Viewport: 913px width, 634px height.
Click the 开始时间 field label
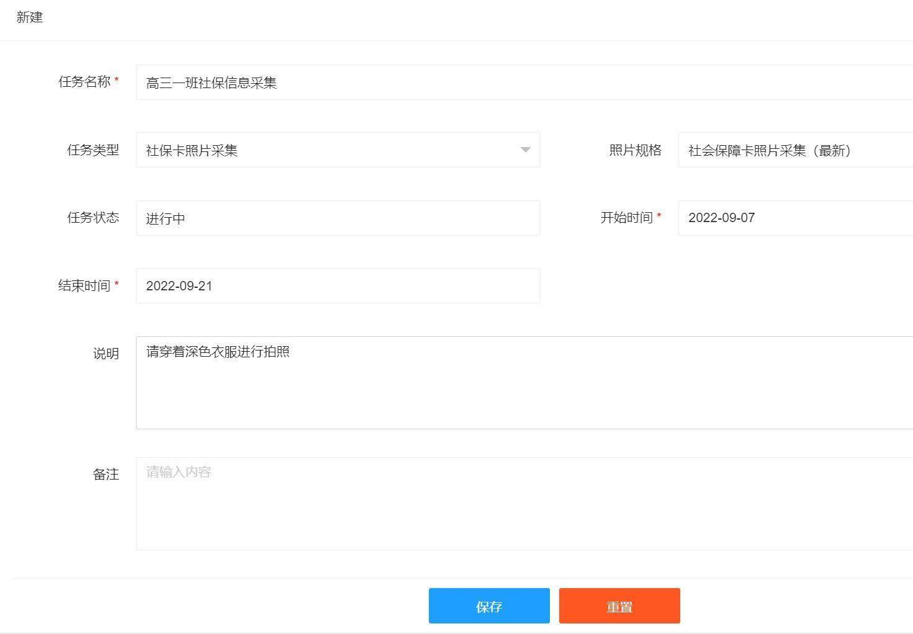click(x=627, y=218)
